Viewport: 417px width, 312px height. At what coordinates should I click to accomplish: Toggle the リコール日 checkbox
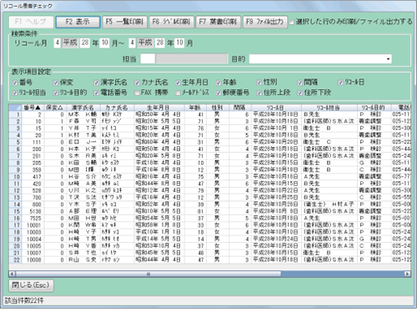pyautogui.click(x=340, y=83)
